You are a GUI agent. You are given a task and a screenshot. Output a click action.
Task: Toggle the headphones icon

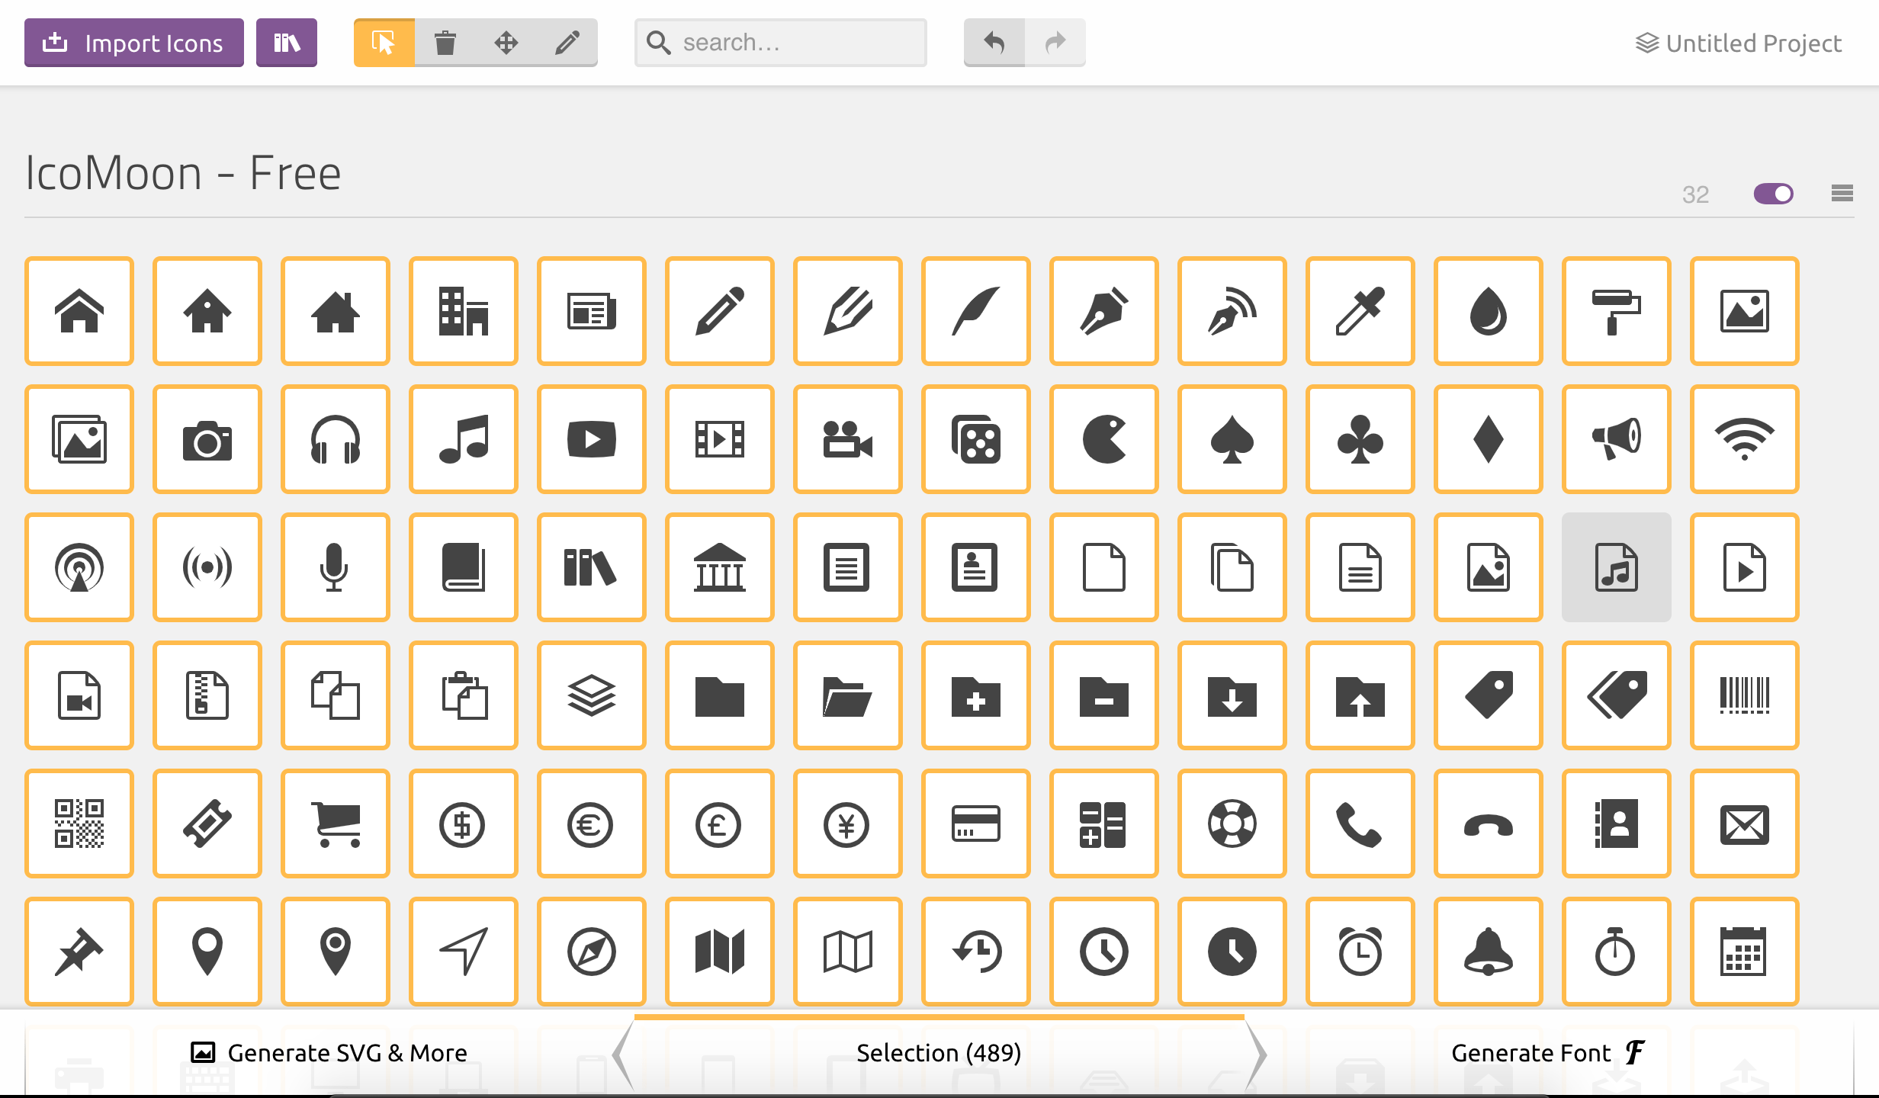pos(336,439)
